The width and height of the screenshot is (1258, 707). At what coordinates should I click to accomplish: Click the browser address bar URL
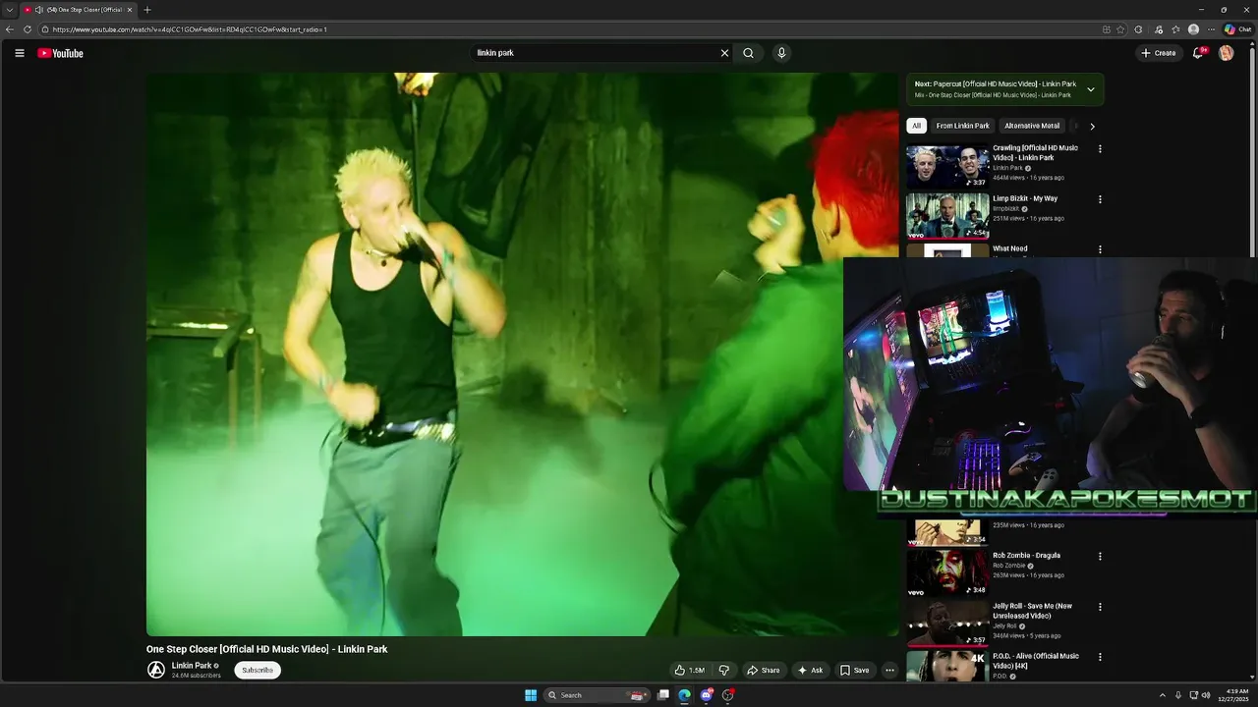pyautogui.click(x=190, y=29)
